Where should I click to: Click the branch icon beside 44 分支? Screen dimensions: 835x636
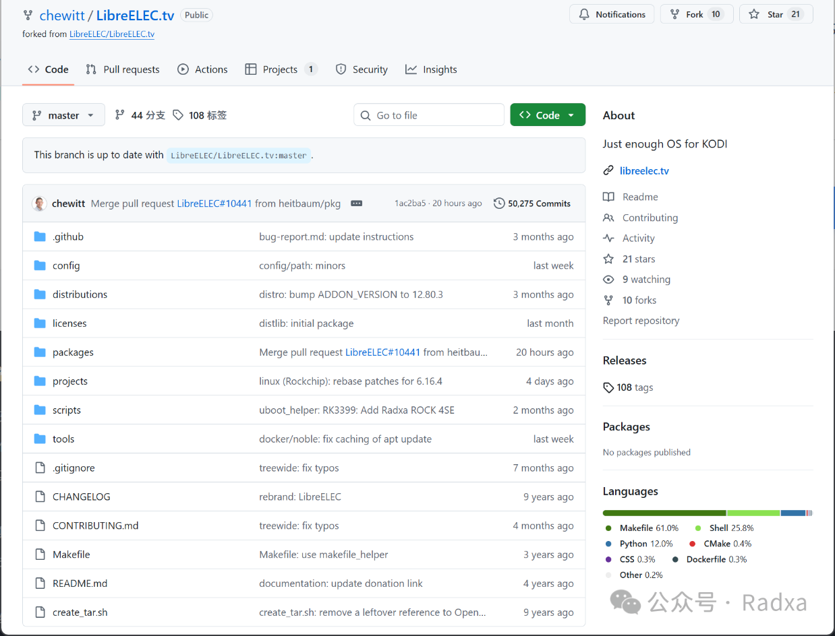point(120,115)
